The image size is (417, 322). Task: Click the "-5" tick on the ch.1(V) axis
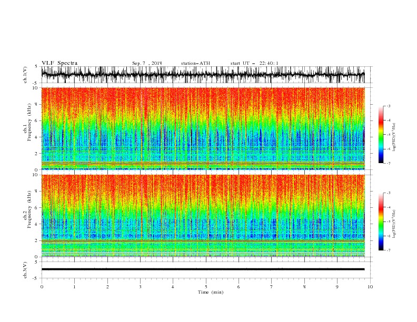point(35,83)
